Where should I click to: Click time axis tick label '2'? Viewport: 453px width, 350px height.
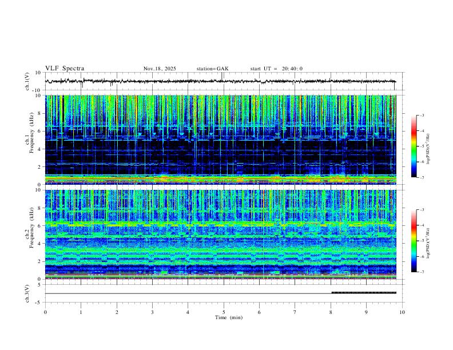click(x=117, y=312)
